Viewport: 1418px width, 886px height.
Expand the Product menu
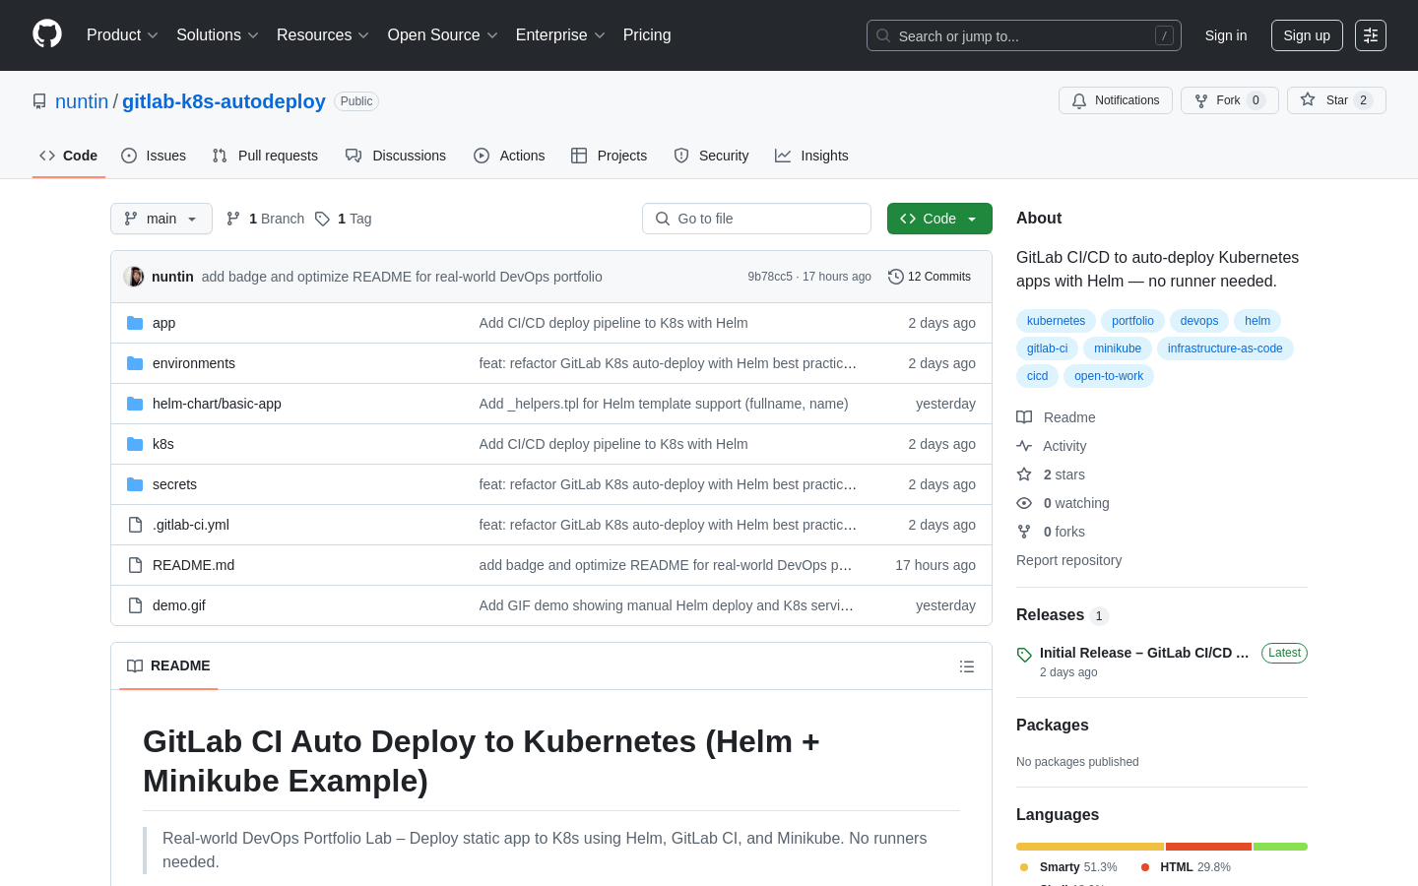pos(122,35)
